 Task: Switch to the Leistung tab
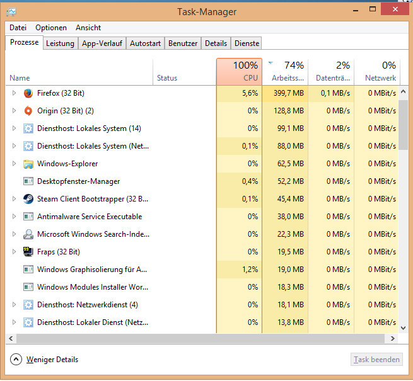pyautogui.click(x=60, y=43)
